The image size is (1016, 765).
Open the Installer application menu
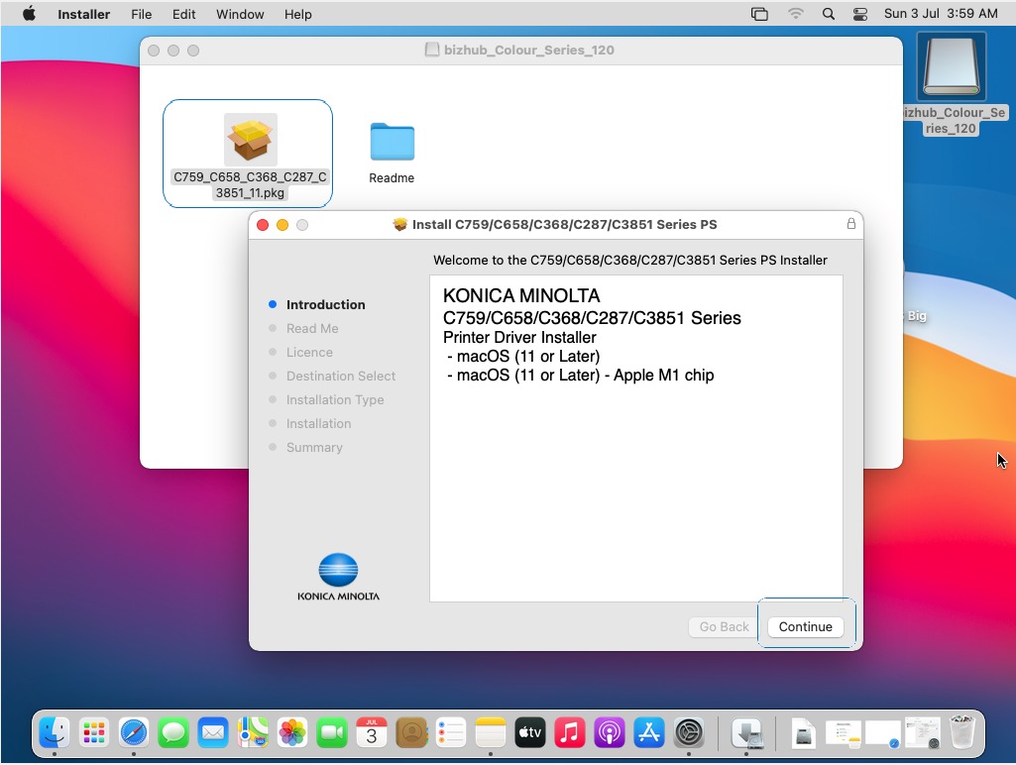tap(83, 14)
